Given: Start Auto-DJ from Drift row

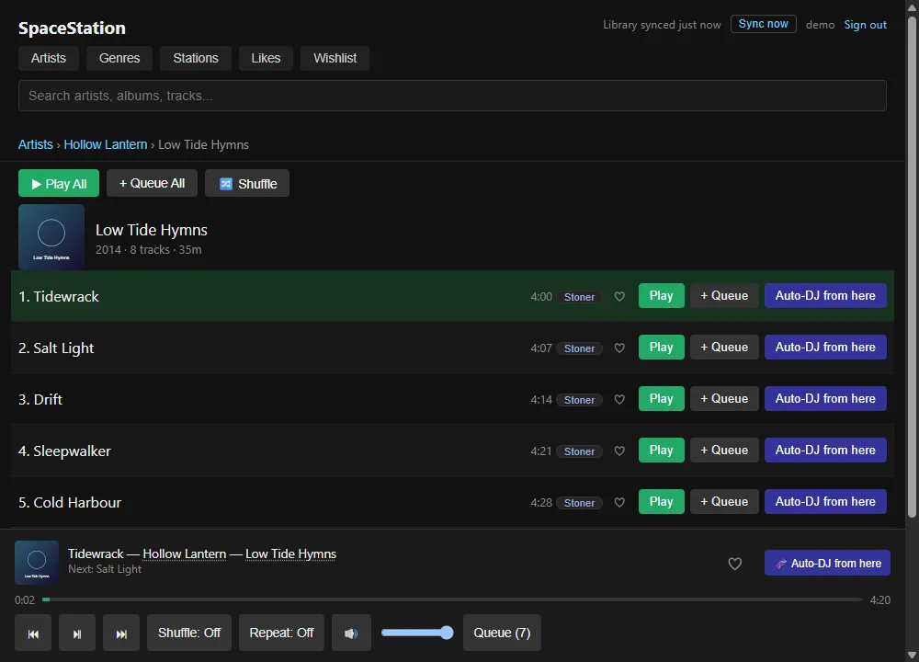Looking at the screenshot, I should pos(825,399).
